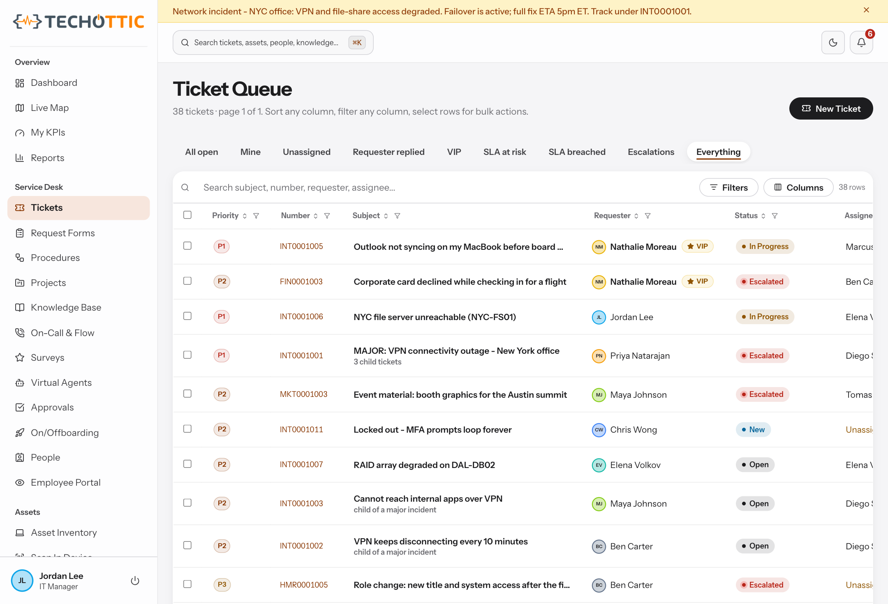Open the Number column filter
The width and height of the screenshot is (888, 604).
(x=327, y=216)
